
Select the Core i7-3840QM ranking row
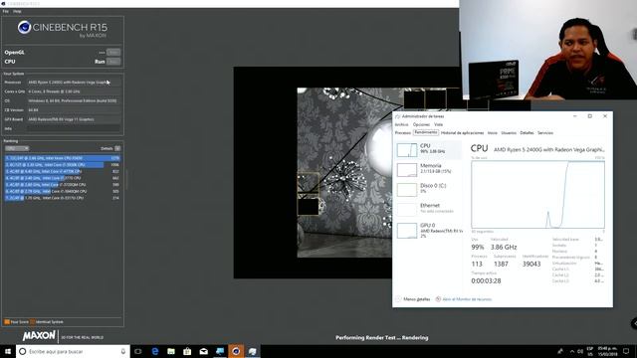pyautogui.click(x=63, y=191)
